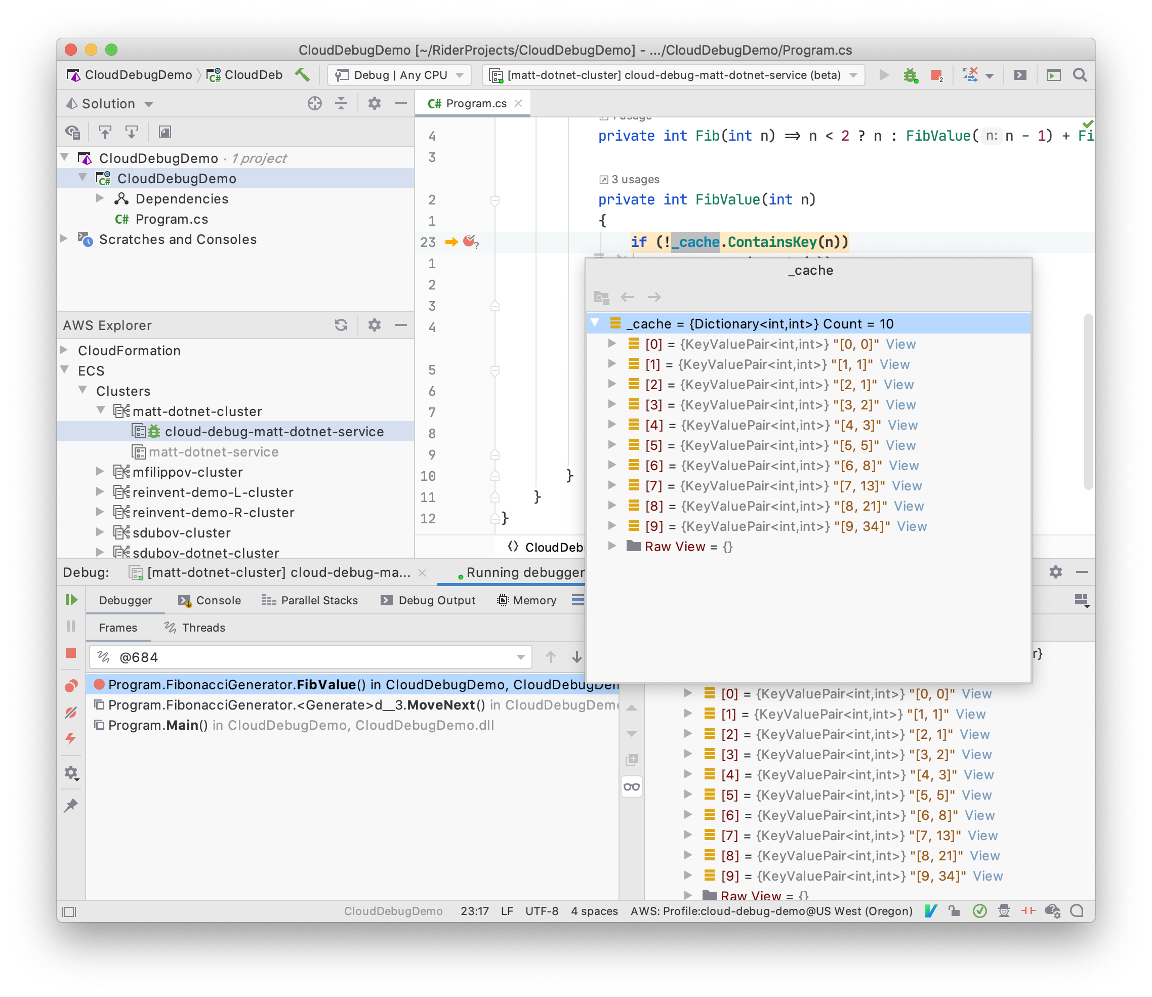
Task: Open the Memory tab
Action: (526, 600)
